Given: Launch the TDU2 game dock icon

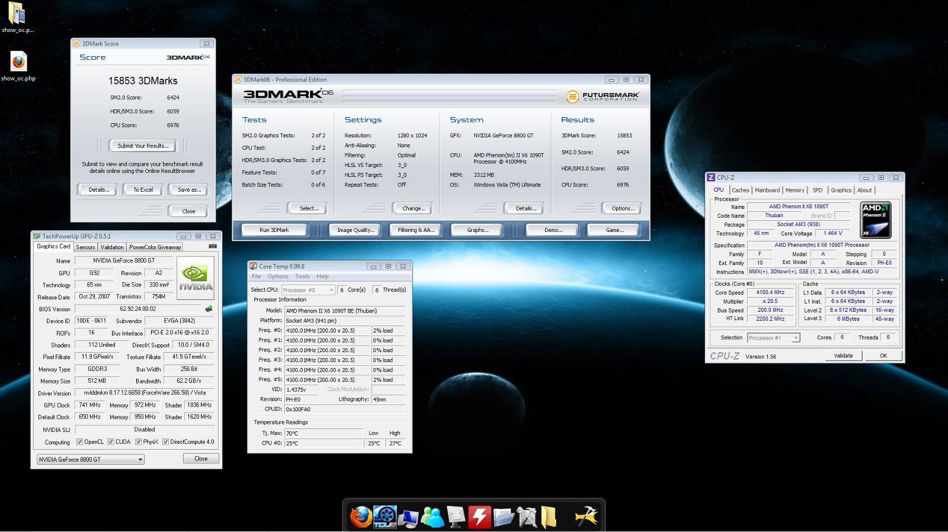Looking at the screenshot, I should tap(385, 517).
